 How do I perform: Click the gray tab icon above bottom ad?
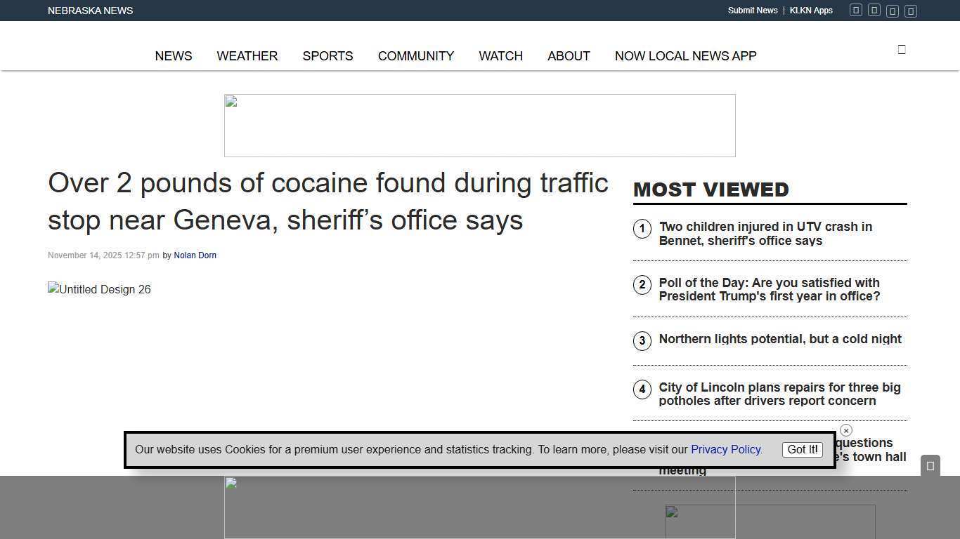point(930,465)
